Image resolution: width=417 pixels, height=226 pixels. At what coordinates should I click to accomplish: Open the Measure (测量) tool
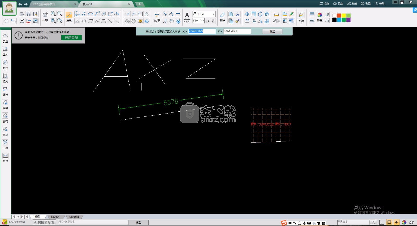(x=277, y=17)
